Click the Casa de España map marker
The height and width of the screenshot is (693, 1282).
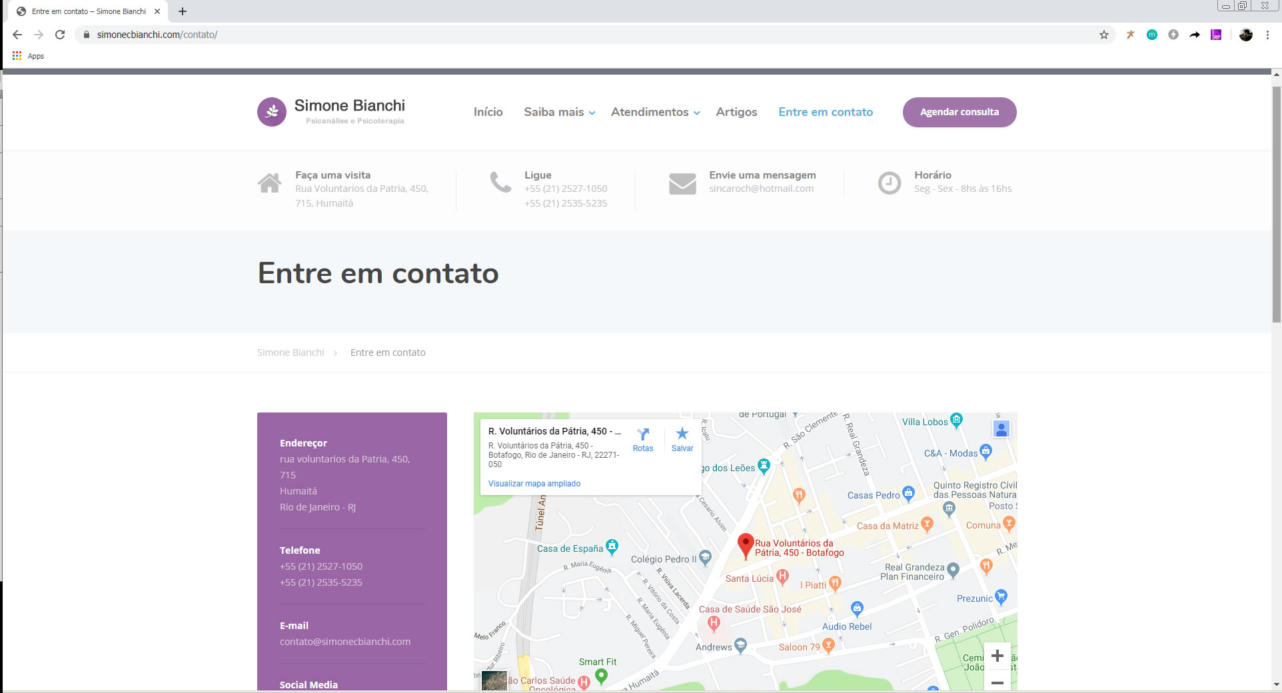[x=612, y=547]
